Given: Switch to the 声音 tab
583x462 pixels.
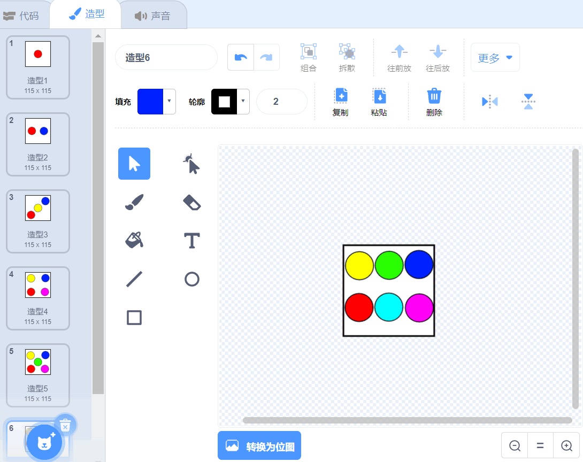Looking at the screenshot, I should coord(153,16).
